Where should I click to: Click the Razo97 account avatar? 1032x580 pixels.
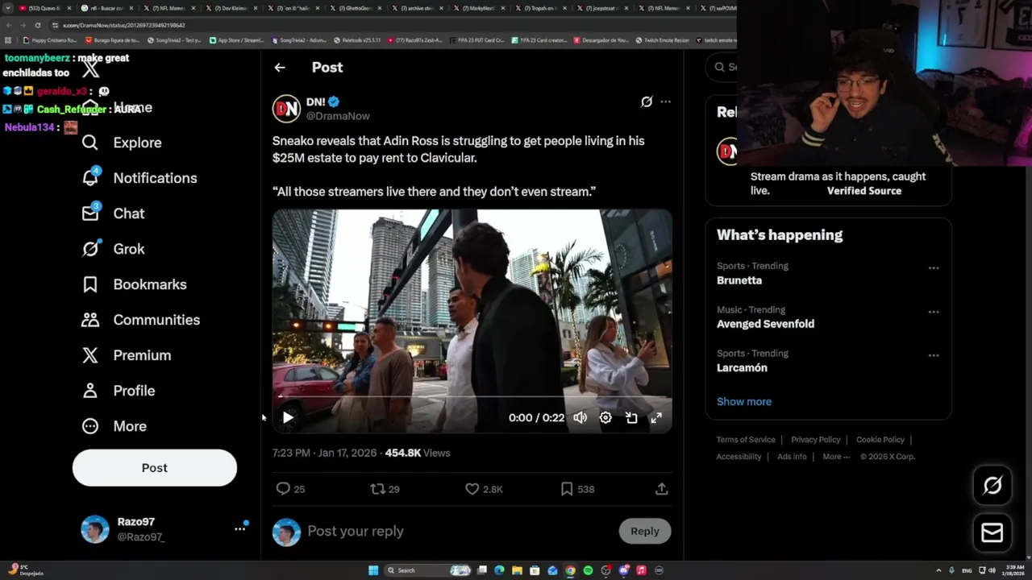click(94, 529)
